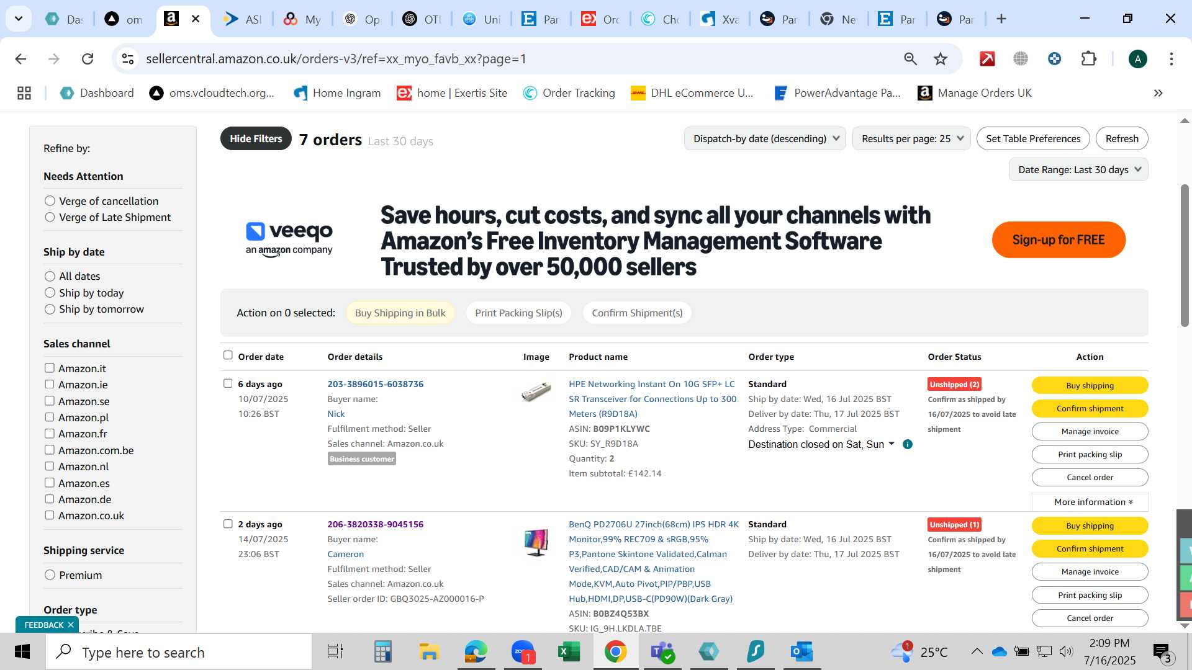
Task: Select order 203-3896015-6038736 checkbox
Action: 228,383
